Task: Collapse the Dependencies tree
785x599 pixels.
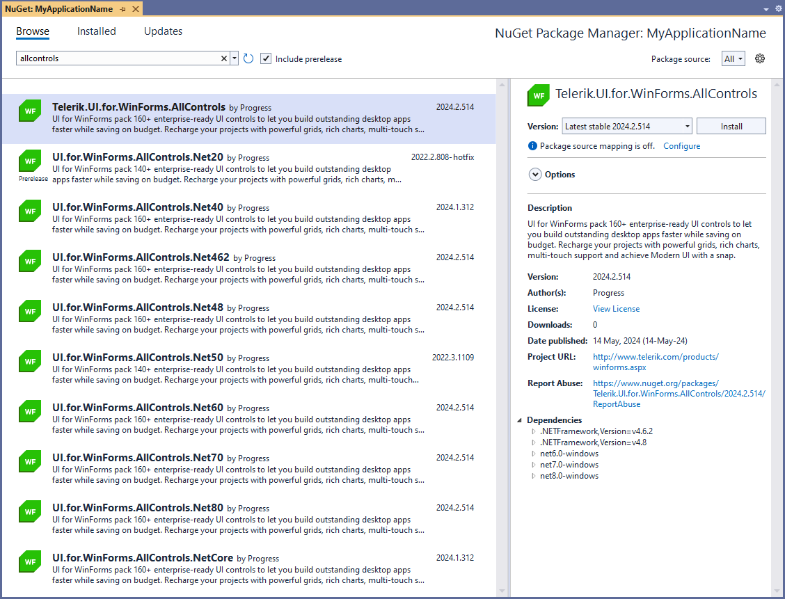Action: pos(520,420)
